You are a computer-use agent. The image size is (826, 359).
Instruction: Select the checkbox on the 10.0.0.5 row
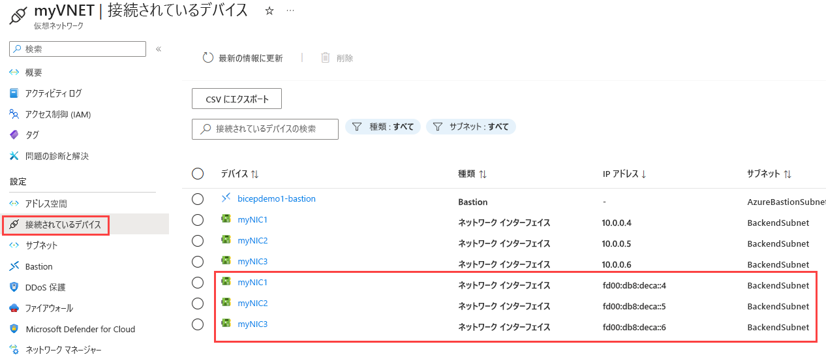[198, 241]
